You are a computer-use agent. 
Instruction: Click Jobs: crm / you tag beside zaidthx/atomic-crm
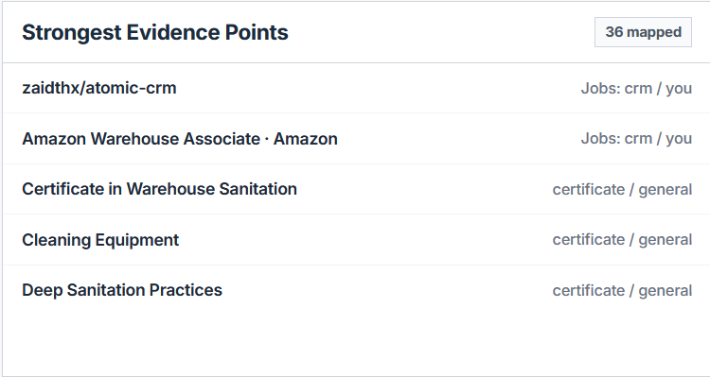pos(636,88)
